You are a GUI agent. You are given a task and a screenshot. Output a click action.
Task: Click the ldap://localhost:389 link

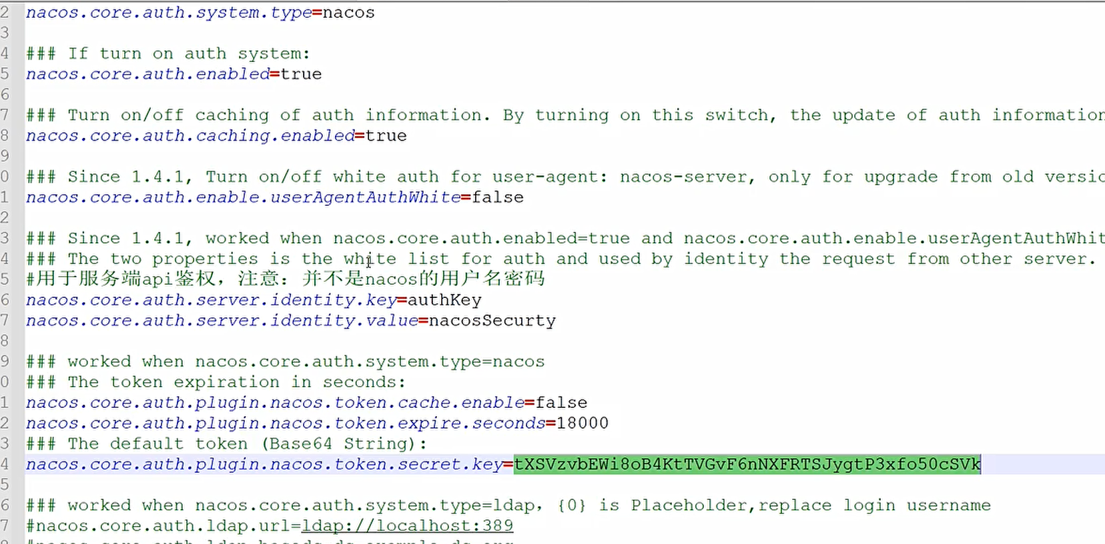(x=408, y=525)
